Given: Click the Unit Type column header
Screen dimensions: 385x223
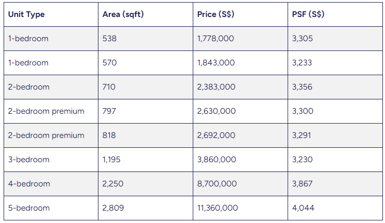Looking at the screenshot, I should [x=26, y=14].
